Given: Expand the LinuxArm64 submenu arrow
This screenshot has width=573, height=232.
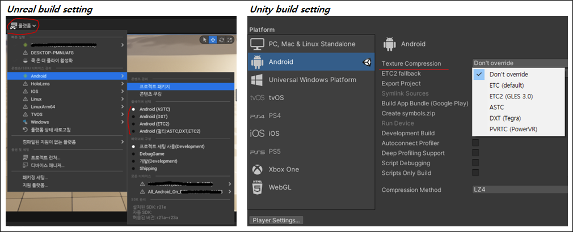Looking at the screenshot, I should tap(122, 107).
